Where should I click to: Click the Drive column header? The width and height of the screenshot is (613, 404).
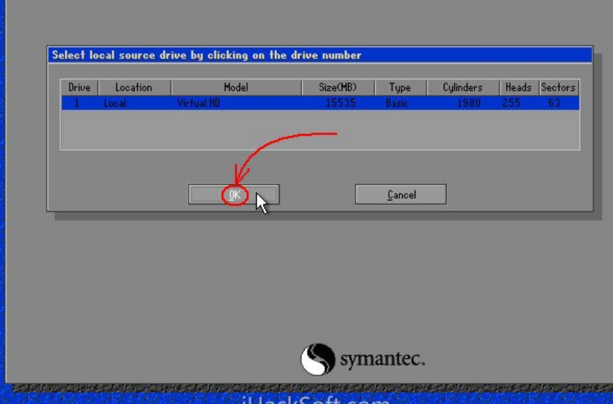[79, 88]
